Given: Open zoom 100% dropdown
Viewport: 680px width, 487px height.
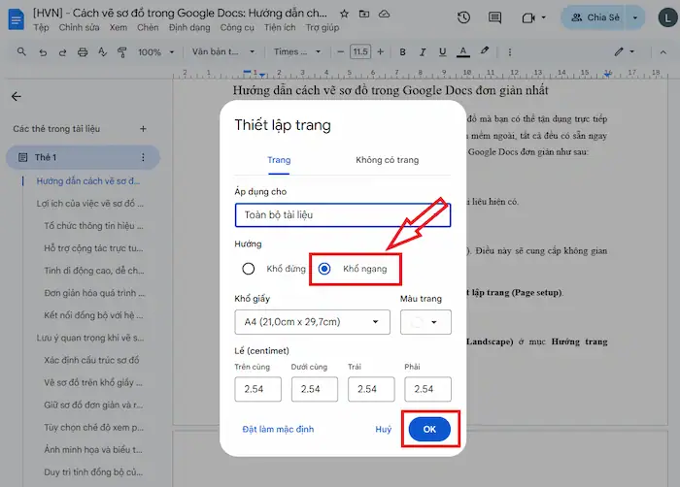Looking at the screenshot, I should [x=155, y=52].
